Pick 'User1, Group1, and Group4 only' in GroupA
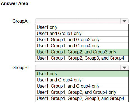 [82, 46]
